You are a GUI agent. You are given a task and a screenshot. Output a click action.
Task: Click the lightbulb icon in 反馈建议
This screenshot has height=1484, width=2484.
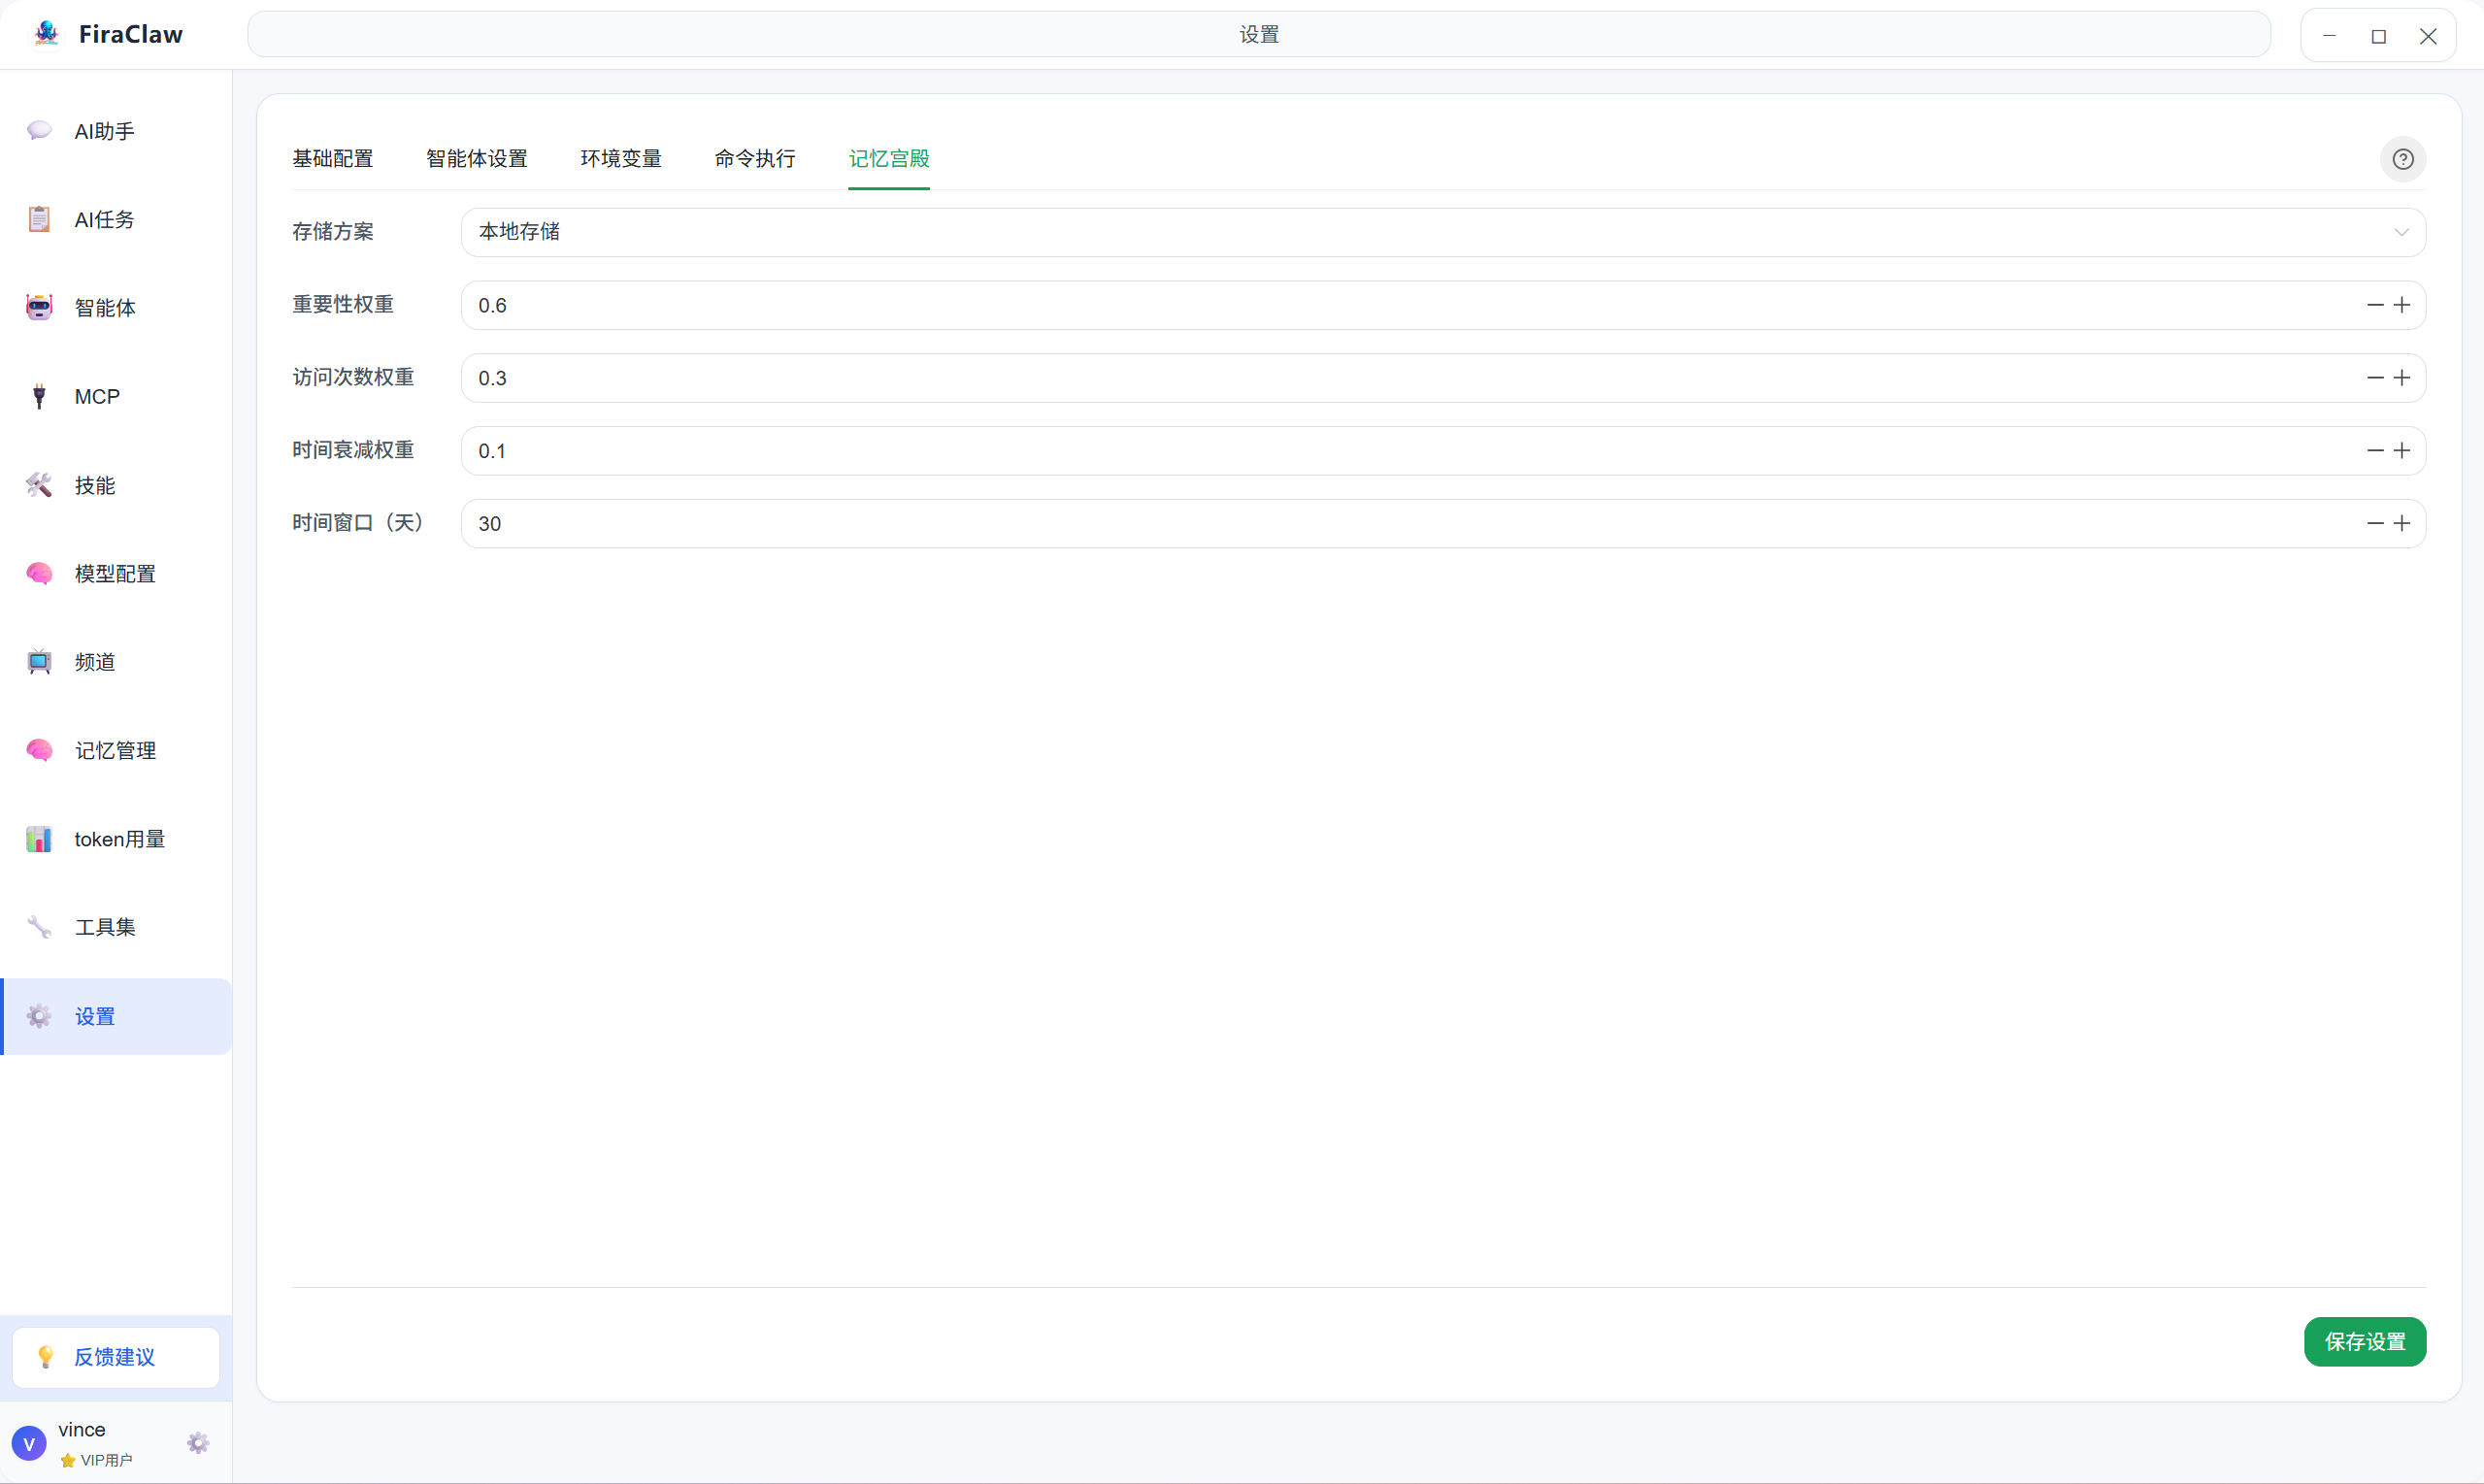(45, 1357)
